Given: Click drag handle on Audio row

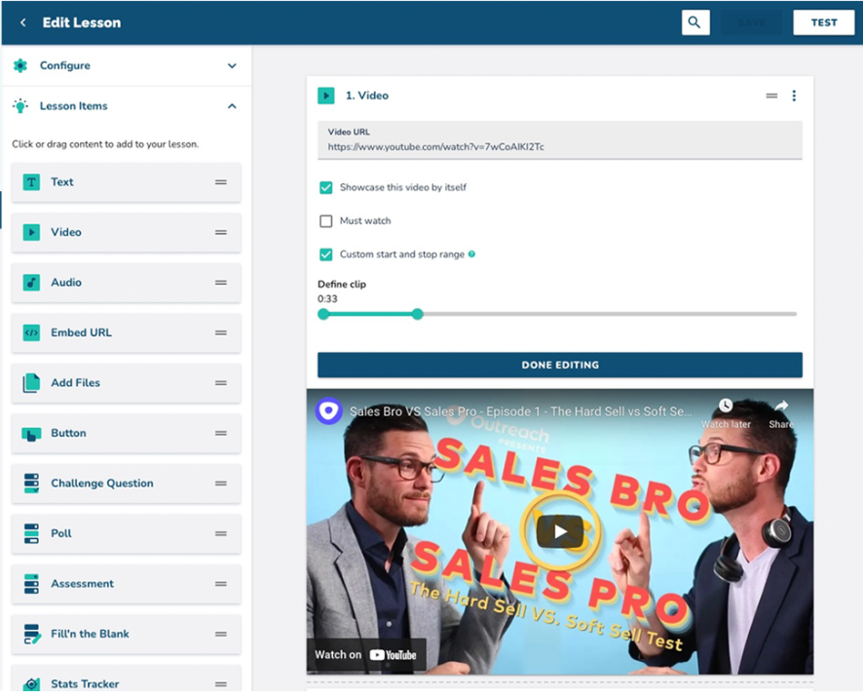Looking at the screenshot, I should (221, 283).
